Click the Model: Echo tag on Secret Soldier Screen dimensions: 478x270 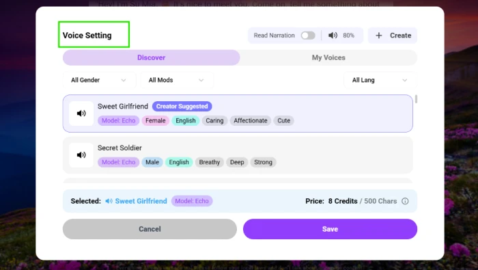118,162
